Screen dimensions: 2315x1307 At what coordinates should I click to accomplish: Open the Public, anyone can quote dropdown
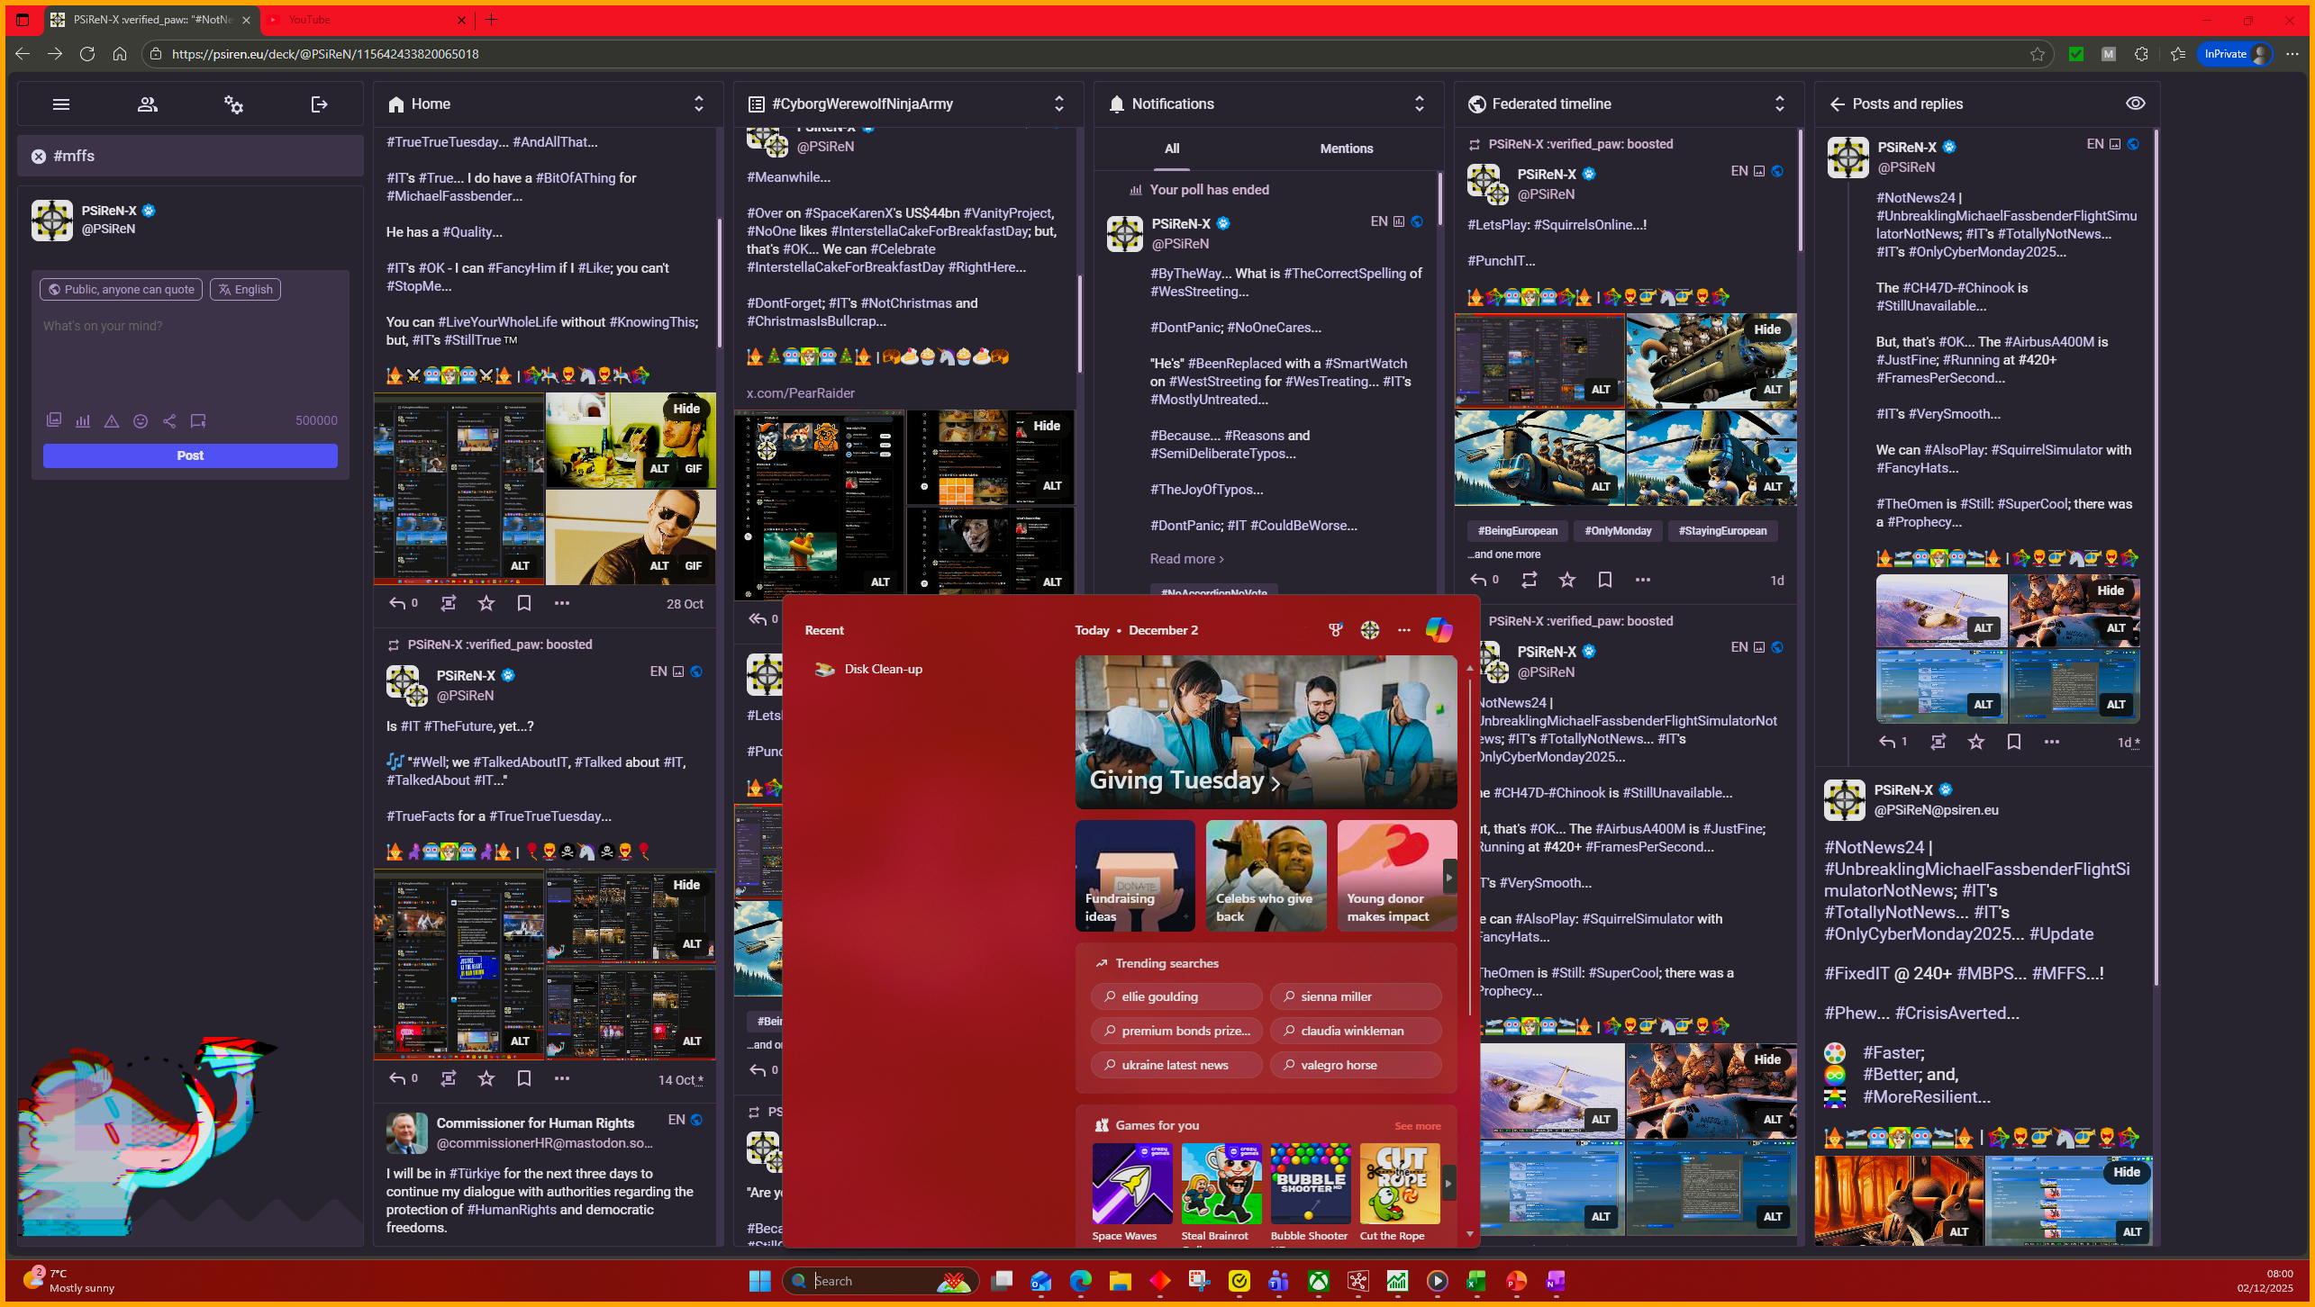tap(122, 289)
